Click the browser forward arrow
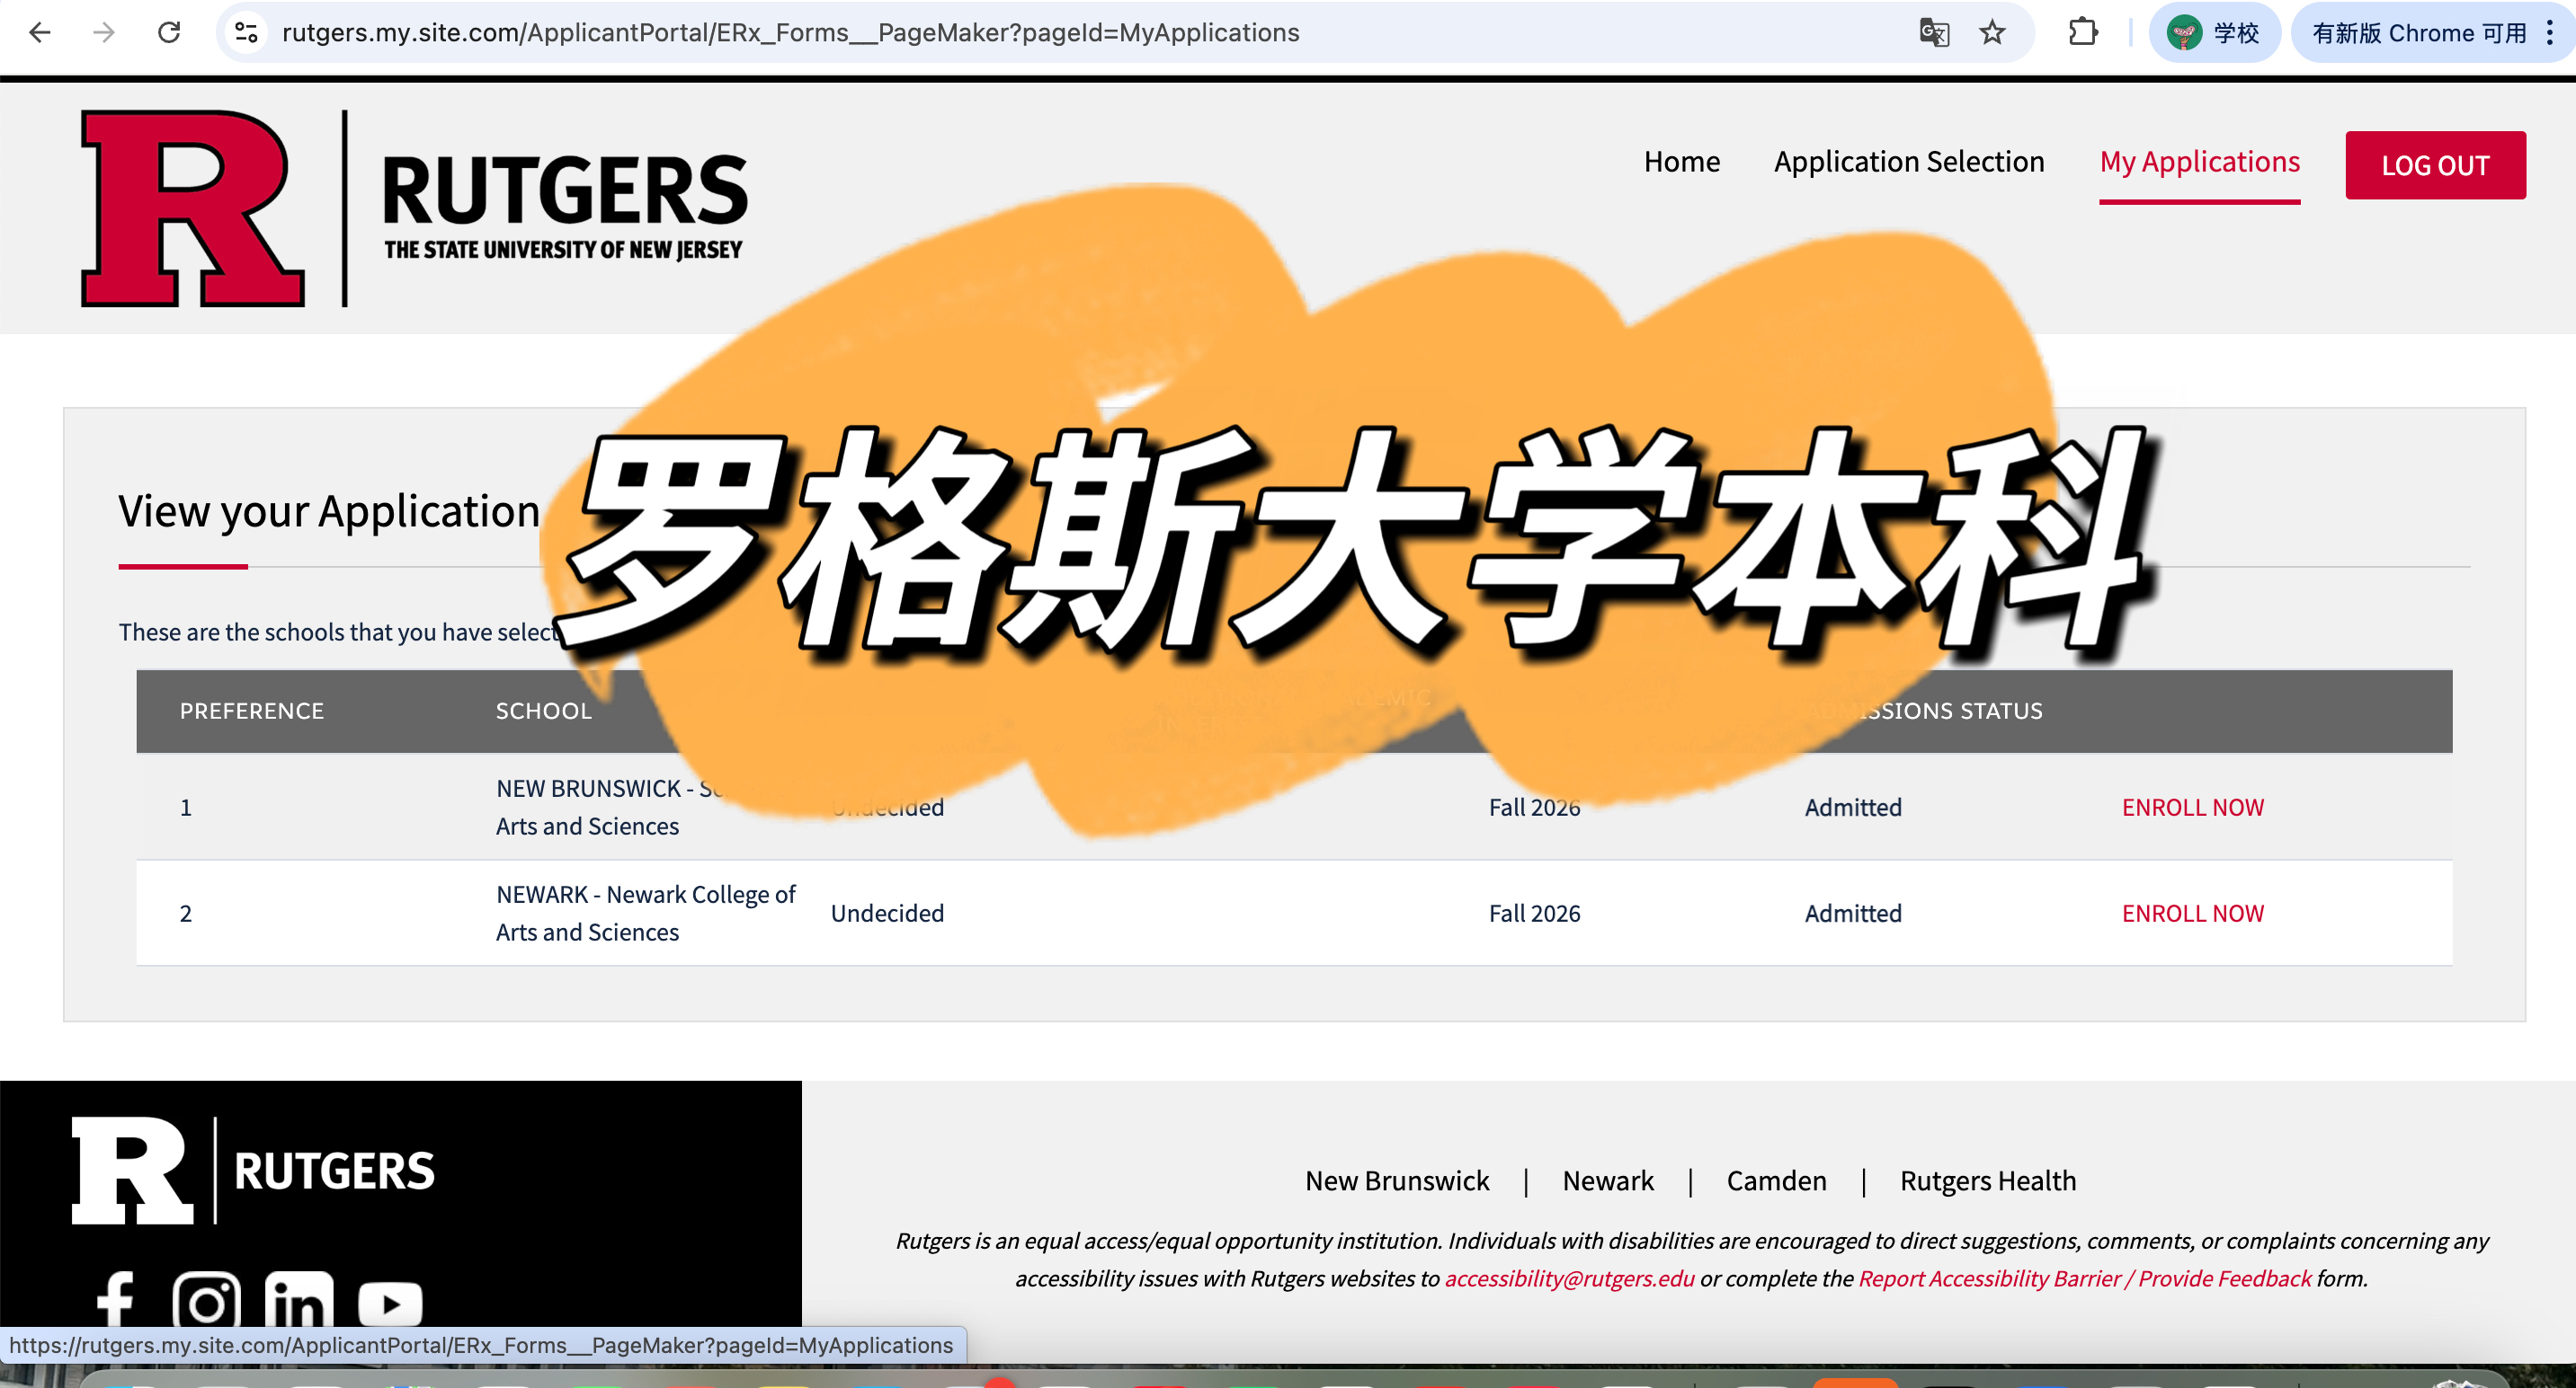2576x1388 pixels. click(104, 33)
